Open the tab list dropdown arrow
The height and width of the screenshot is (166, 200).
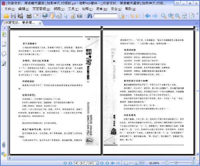(x=197, y=23)
